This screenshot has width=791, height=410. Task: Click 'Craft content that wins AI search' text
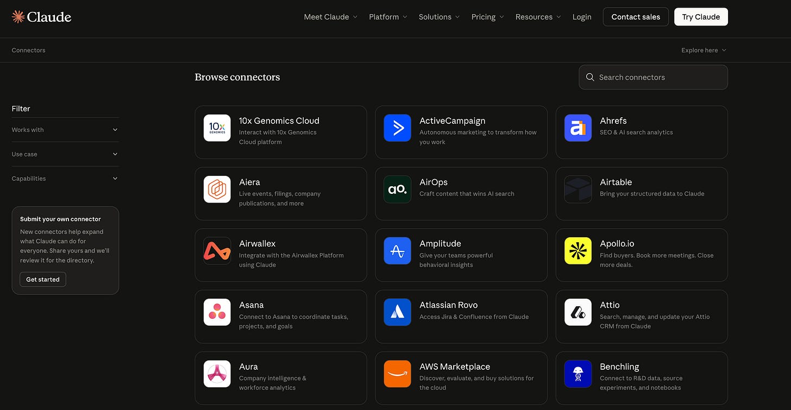(467, 194)
